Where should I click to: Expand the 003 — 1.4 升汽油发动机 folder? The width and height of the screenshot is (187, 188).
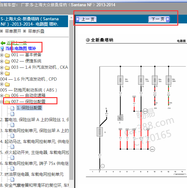[2, 67]
